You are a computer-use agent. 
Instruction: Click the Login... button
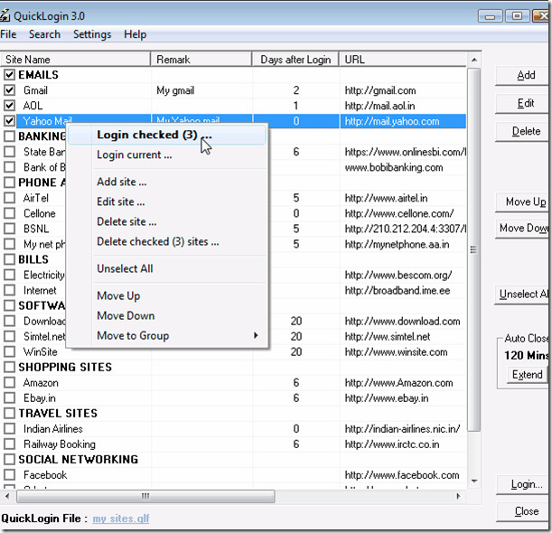coord(525,485)
